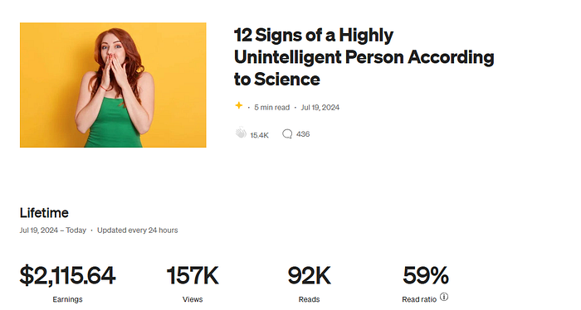Click the Lifetime heading
This screenshot has height=310, width=581.
pyautogui.click(x=44, y=213)
